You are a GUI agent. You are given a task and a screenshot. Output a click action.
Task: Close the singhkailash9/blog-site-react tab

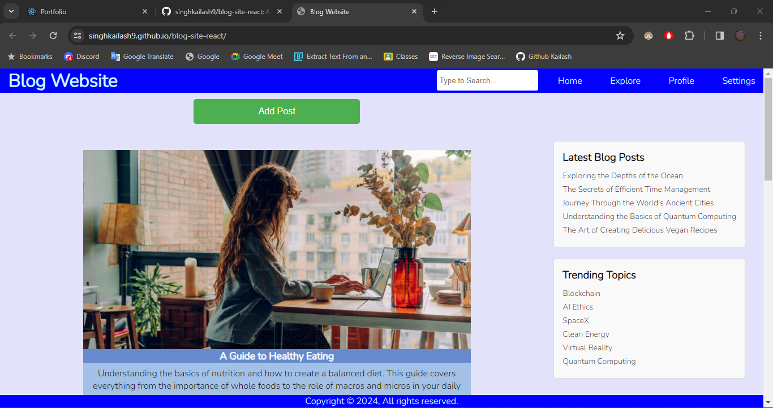[280, 11]
